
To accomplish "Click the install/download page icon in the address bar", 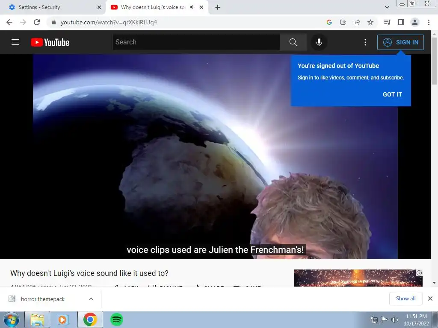I will (343, 22).
